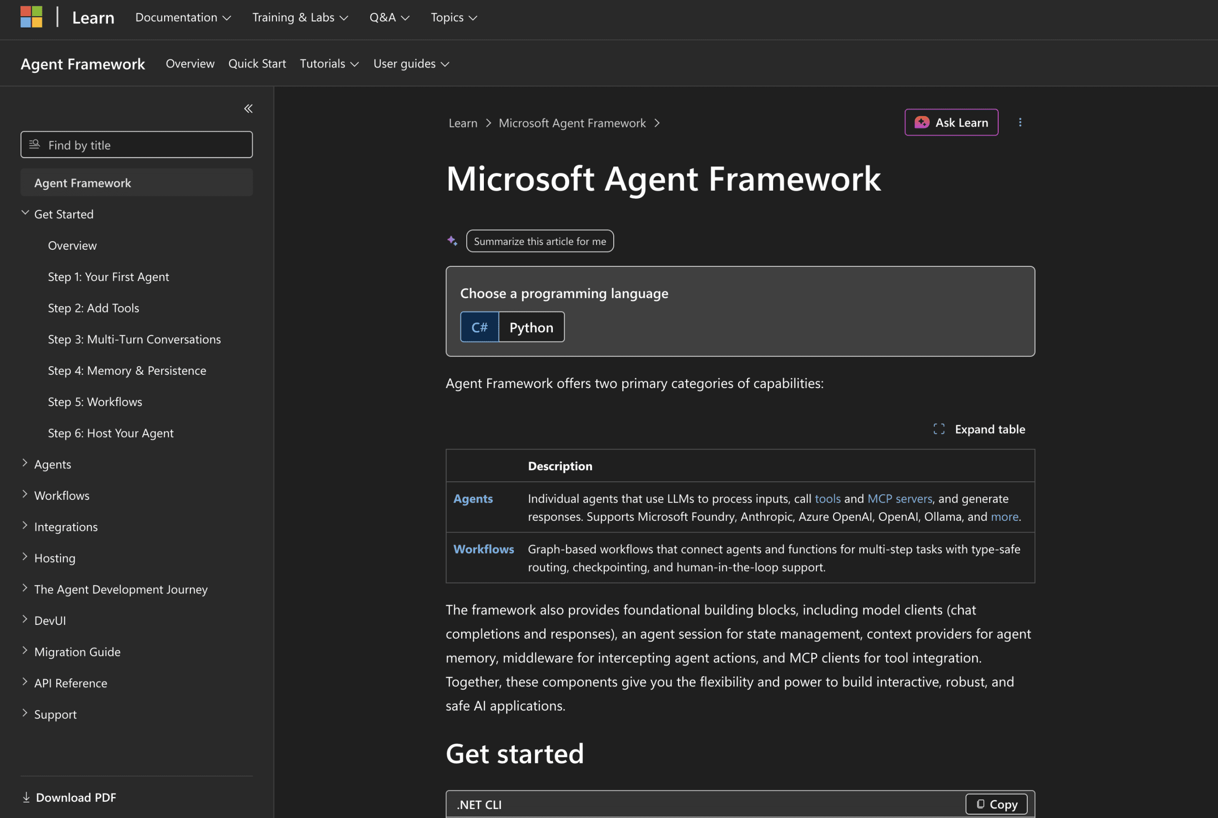
Task: Open the Overview tab in header
Action: pos(190,64)
